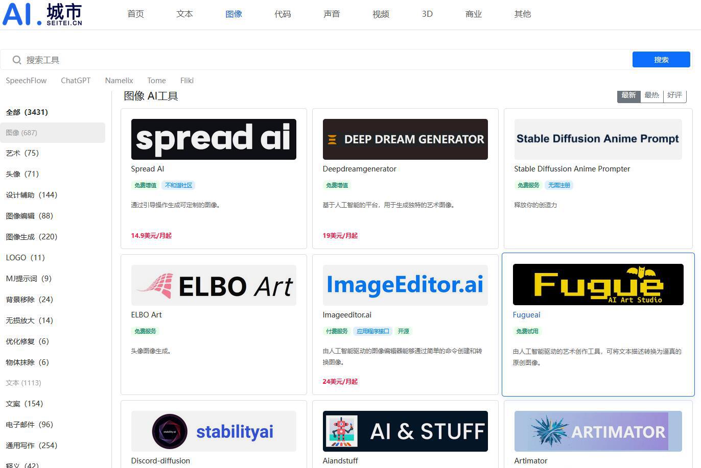Click the 不和谐社区 tag on Spread AI
Screen dimensions: 701x468
click(178, 185)
